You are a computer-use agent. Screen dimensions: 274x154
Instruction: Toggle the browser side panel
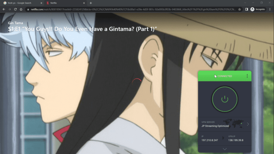(x=247, y=9)
